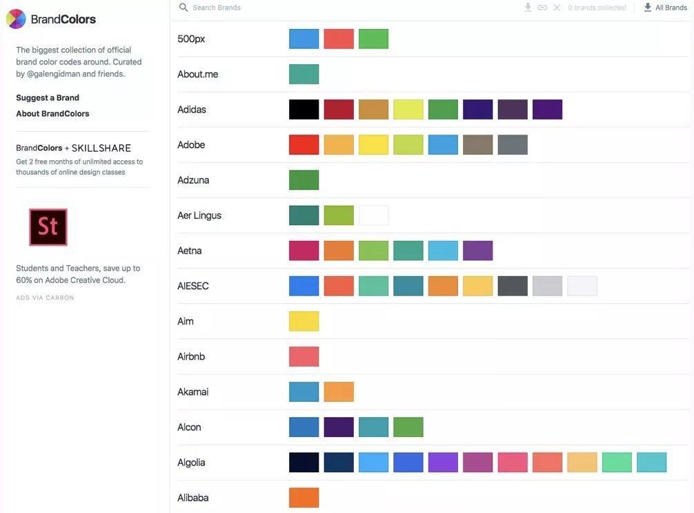Viewport: 694px width, 513px height.
Task: Open the About BrandColors link
Action: (52, 114)
